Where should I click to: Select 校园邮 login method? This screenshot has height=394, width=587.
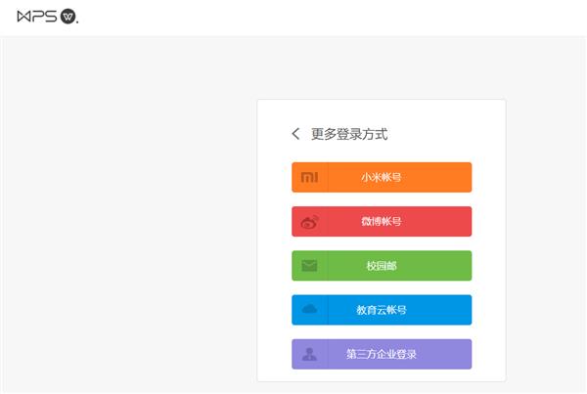tap(382, 266)
